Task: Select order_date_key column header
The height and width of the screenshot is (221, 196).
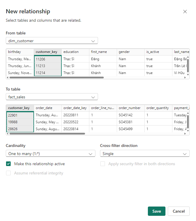Action: coord(75,108)
